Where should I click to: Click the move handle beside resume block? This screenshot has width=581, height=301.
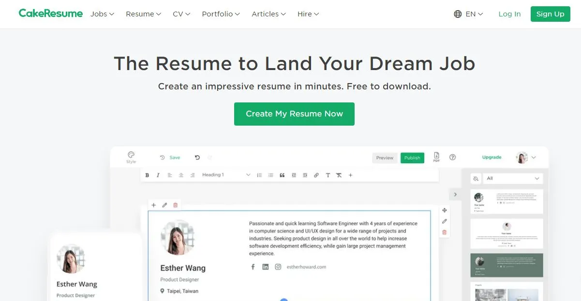pyautogui.click(x=445, y=211)
